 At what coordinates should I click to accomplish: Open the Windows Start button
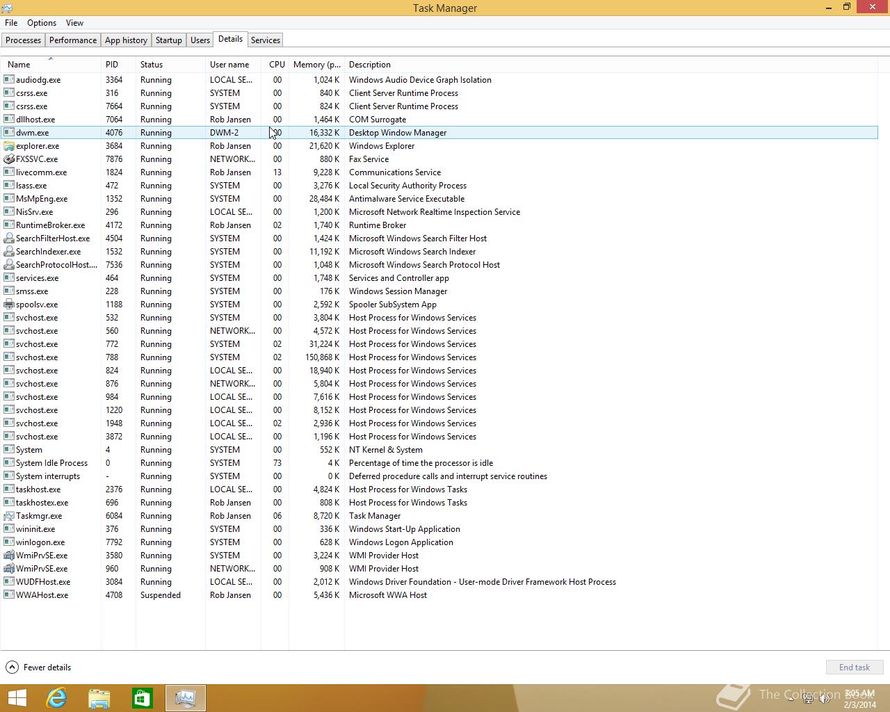(x=17, y=698)
